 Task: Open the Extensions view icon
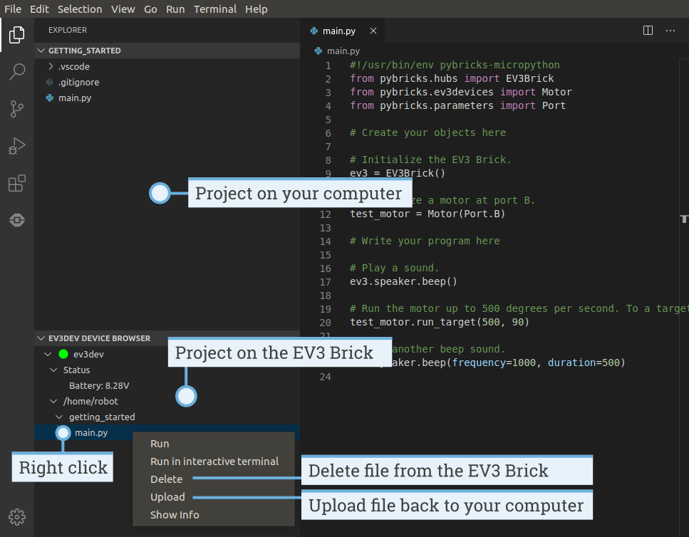tap(17, 184)
